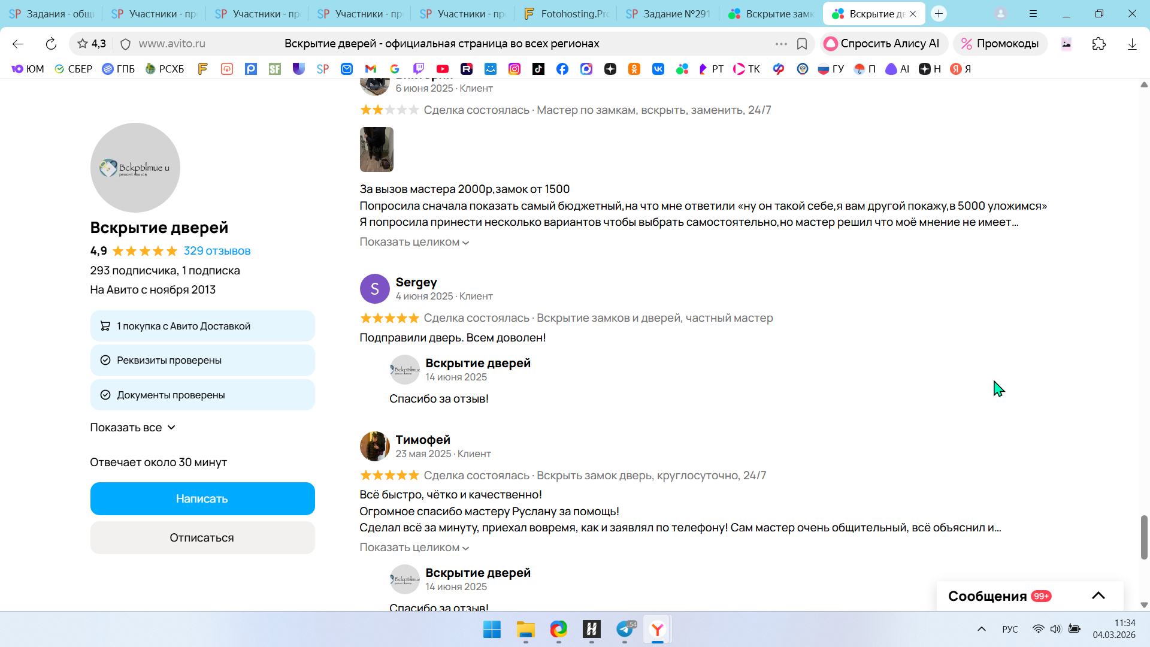Expand the Сообщения chat panel chevron

point(1098,595)
